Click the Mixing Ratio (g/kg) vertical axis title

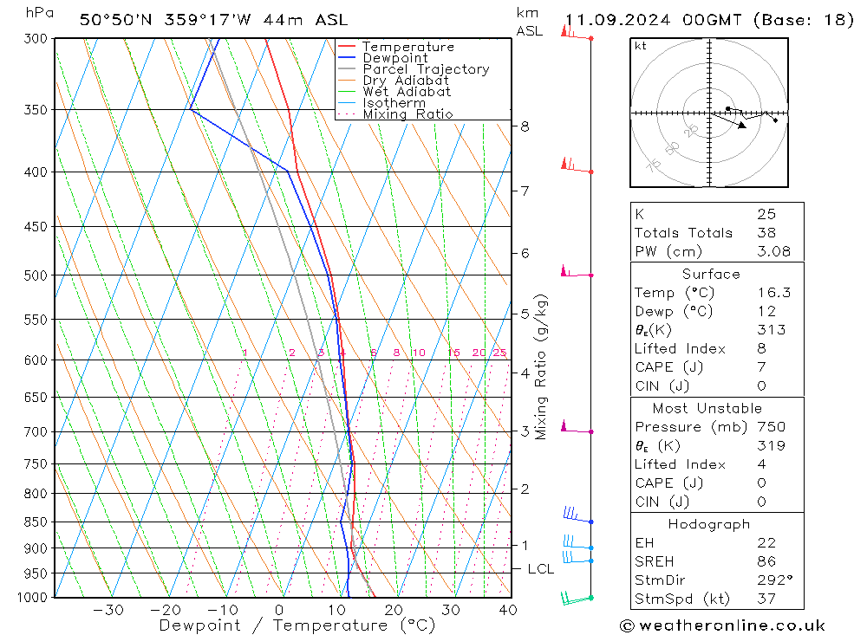(x=541, y=367)
